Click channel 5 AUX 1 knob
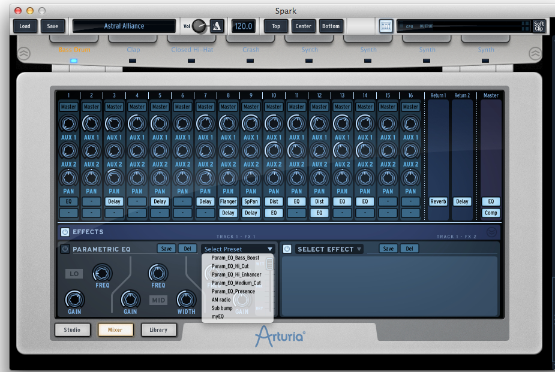555x372 pixels. (160, 123)
